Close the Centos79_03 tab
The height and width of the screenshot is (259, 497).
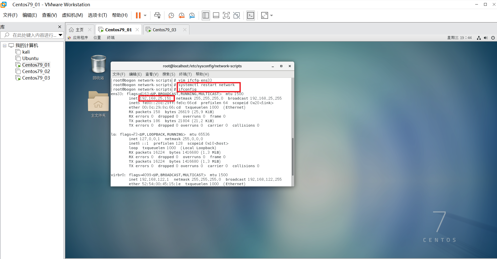click(185, 30)
